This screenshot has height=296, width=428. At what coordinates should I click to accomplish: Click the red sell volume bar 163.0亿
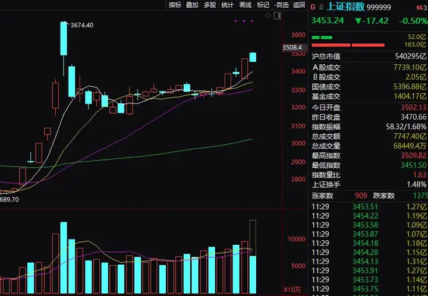click(x=348, y=45)
